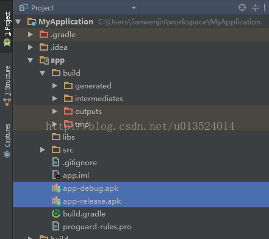This screenshot has height=239, width=269.
Task: Click the app-debug.apk file icon
Action: coord(56,188)
